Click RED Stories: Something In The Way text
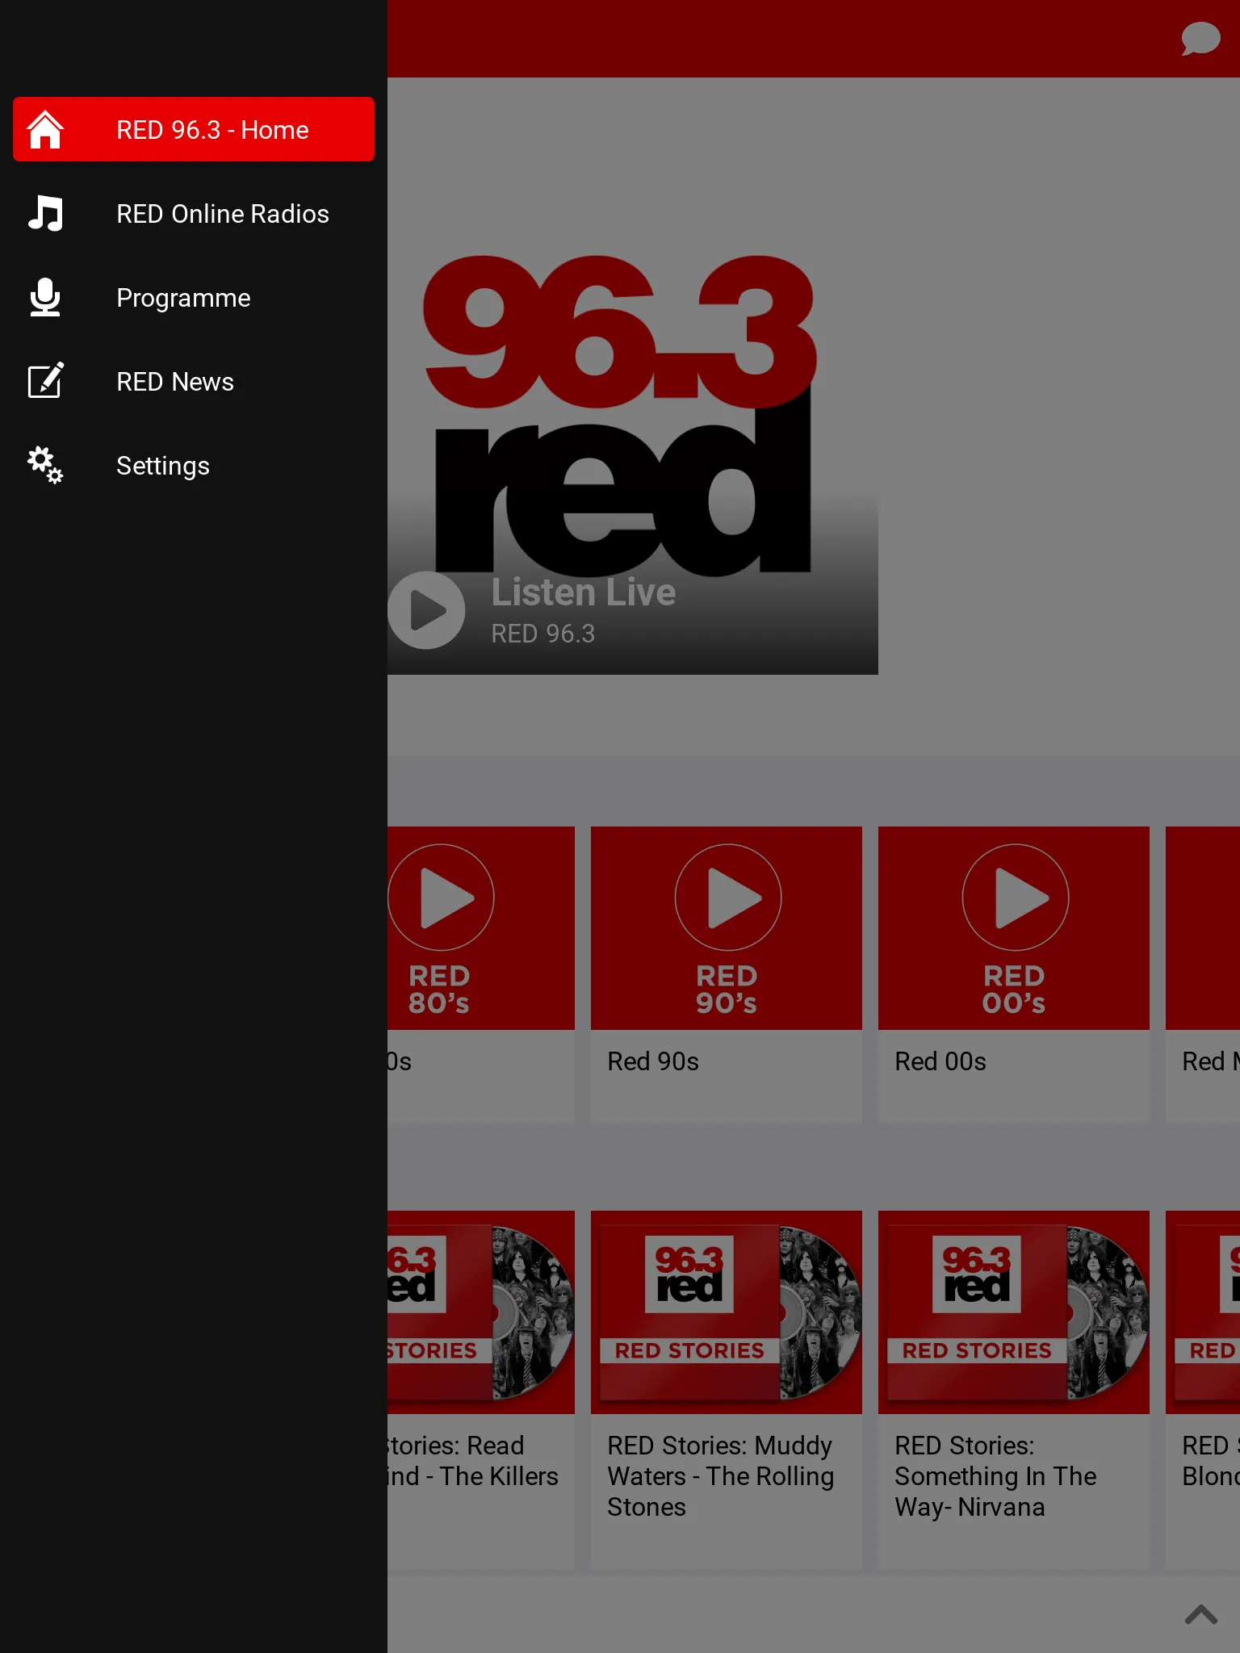This screenshot has height=1653, width=1240. 995,1476
